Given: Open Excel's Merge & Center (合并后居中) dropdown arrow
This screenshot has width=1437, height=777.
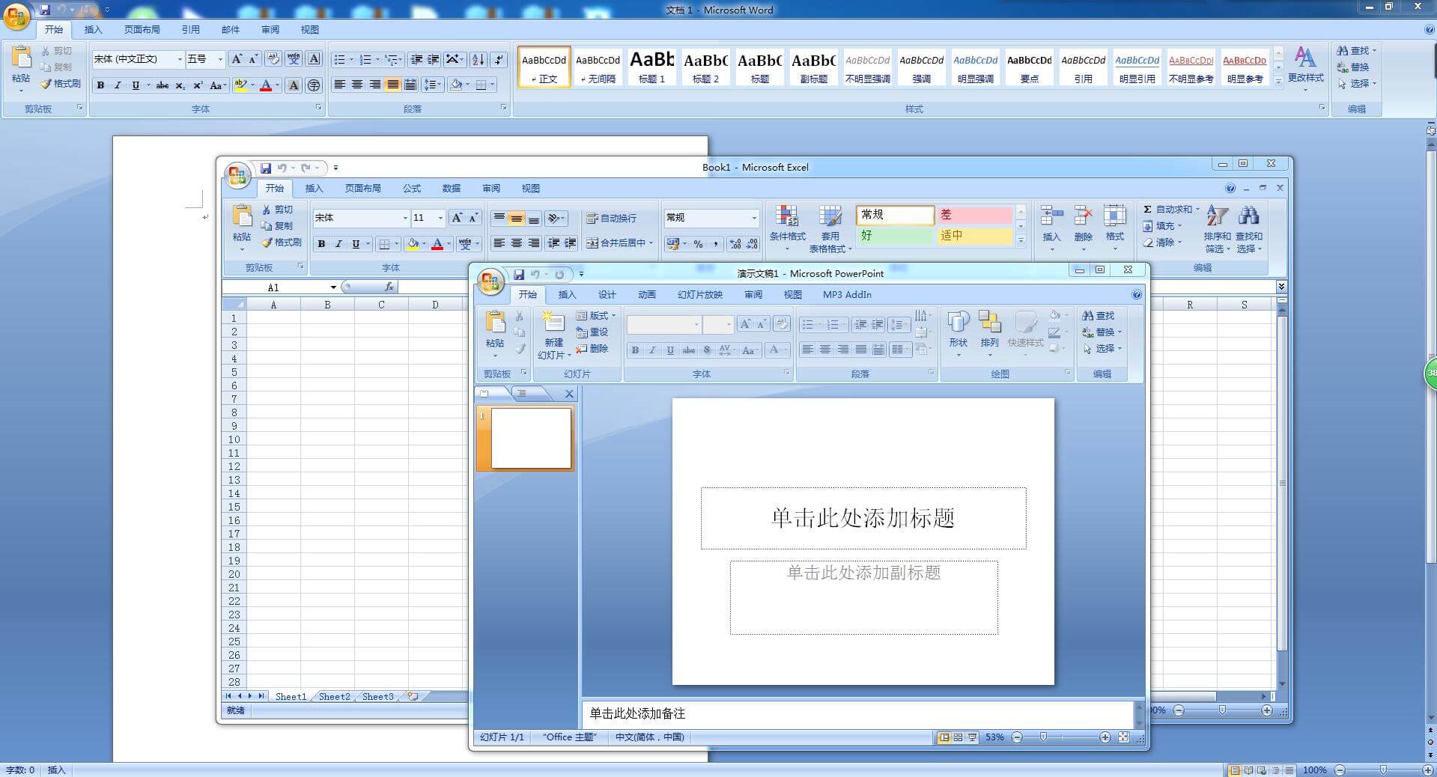Looking at the screenshot, I should [x=651, y=243].
